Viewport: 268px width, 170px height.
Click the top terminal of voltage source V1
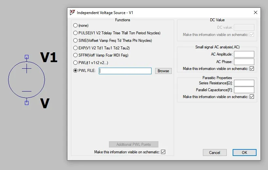coord(27,57)
